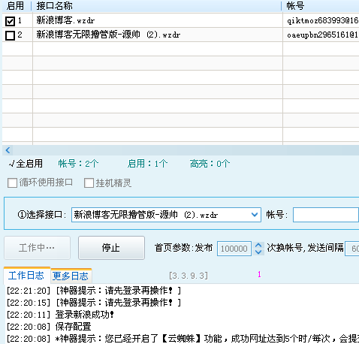Click log entry at 22:21:20
This screenshot has width=359, height=344.
(x=94, y=291)
